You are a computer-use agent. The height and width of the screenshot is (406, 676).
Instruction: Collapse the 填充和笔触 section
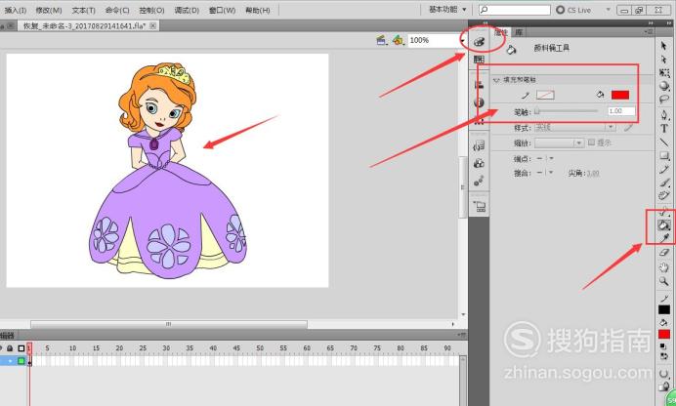[x=496, y=80]
